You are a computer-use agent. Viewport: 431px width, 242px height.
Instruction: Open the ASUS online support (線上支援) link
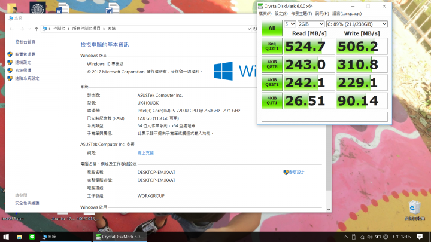click(x=145, y=153)
